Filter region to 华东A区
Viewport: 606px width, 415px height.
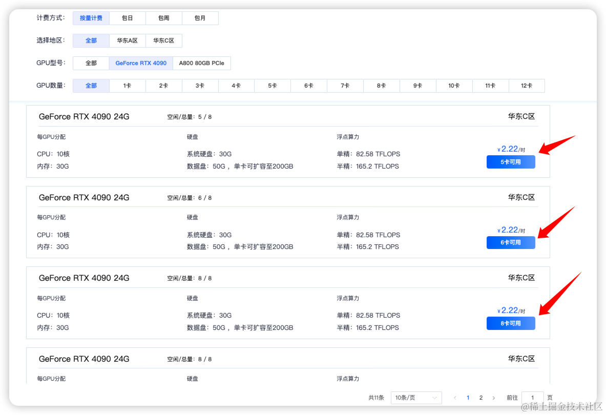[128, 40]
